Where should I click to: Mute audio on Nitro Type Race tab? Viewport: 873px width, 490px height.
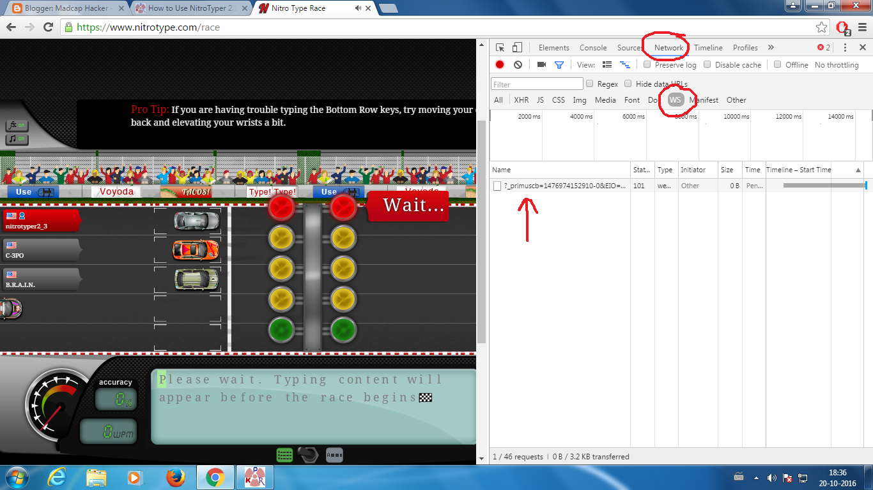358,8
